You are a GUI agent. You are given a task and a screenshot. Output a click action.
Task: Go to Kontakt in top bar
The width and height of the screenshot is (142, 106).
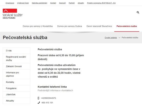[53, 3]
